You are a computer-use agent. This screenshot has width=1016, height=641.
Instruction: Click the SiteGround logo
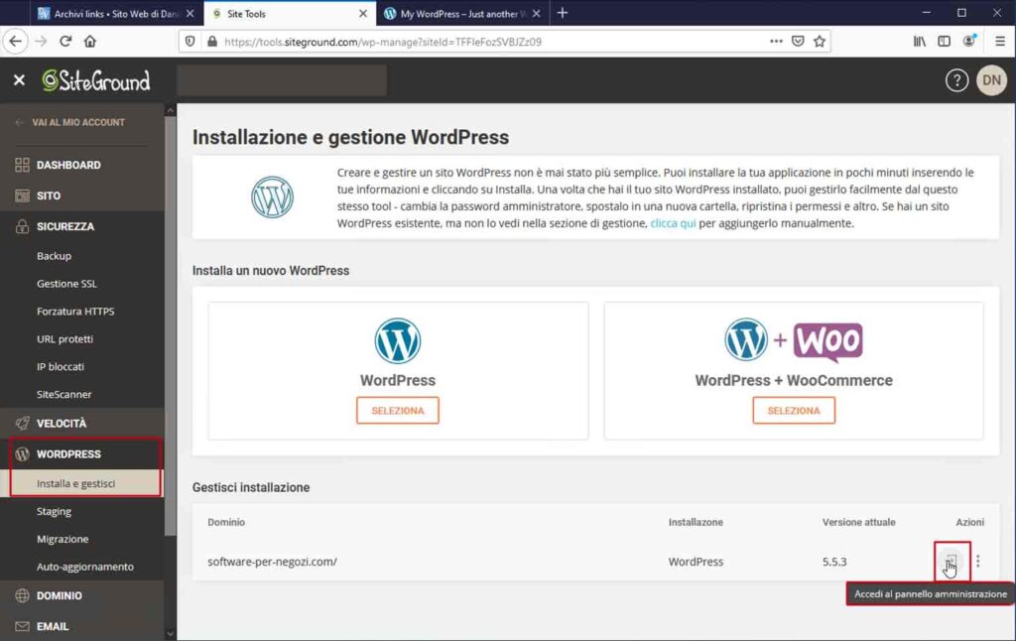tap(96, 81)
